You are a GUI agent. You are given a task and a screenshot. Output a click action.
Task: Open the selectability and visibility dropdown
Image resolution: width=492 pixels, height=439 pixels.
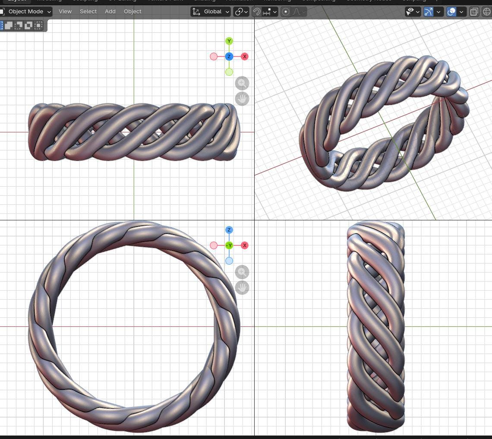[413, 12]
